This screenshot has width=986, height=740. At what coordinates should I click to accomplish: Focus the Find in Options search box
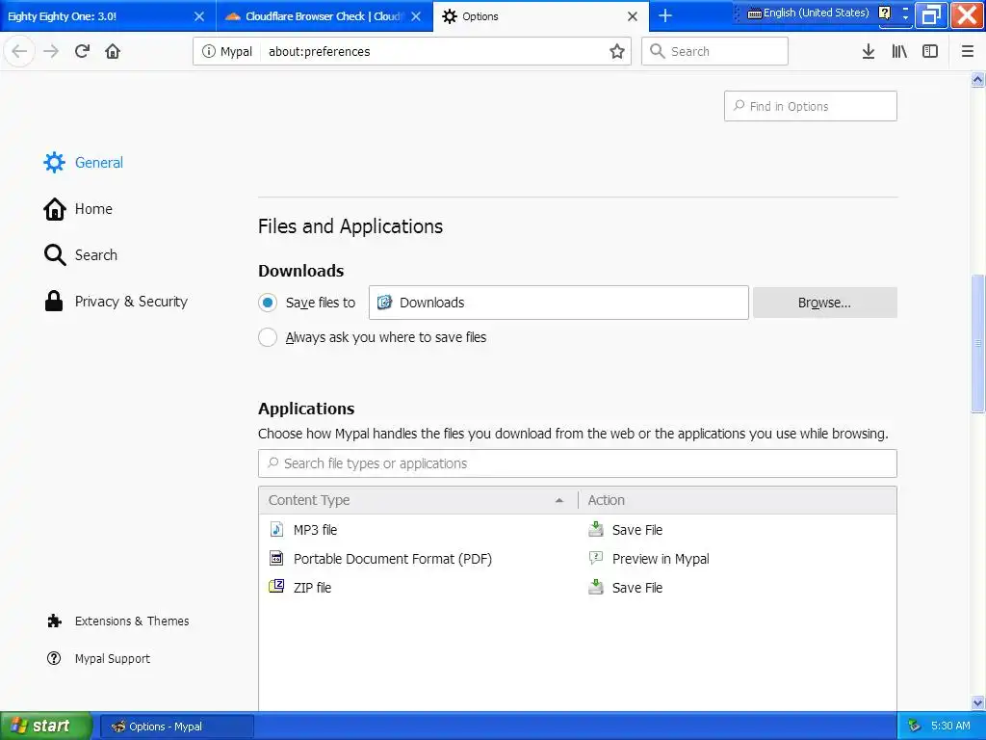click(x=810, y=106)
